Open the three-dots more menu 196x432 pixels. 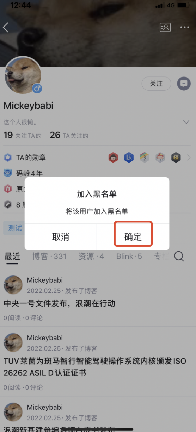click(x=185, y=27)
